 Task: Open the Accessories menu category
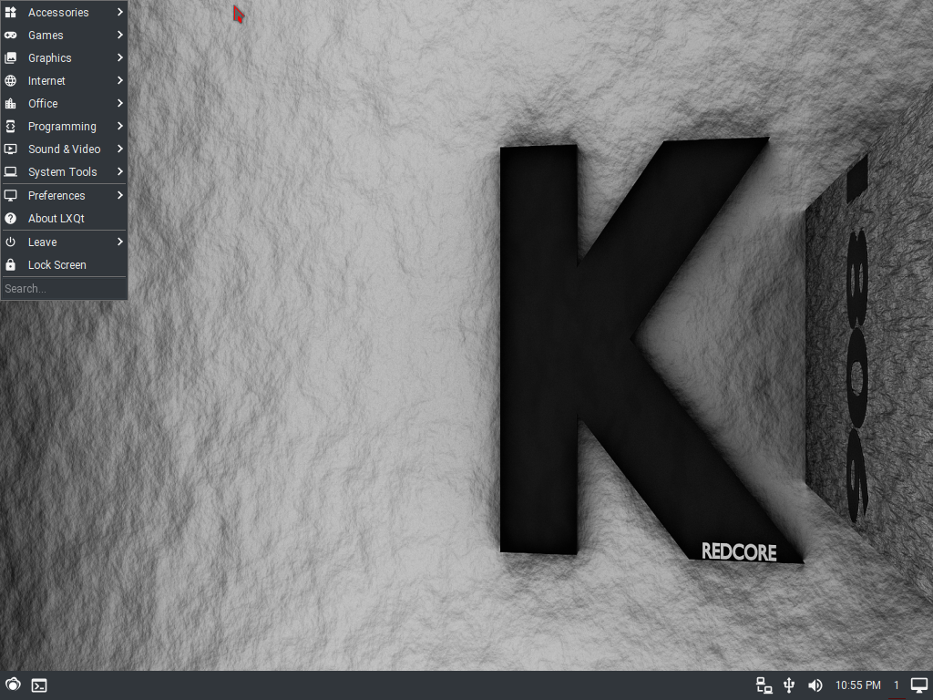(x=64, y=12)
